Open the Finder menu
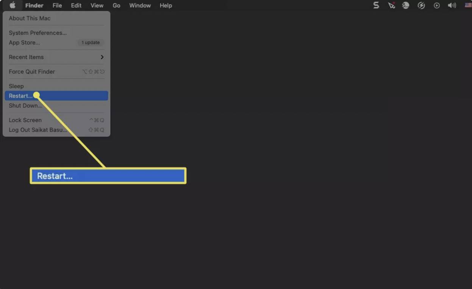 pyautogui.click(x=34, y=5)
